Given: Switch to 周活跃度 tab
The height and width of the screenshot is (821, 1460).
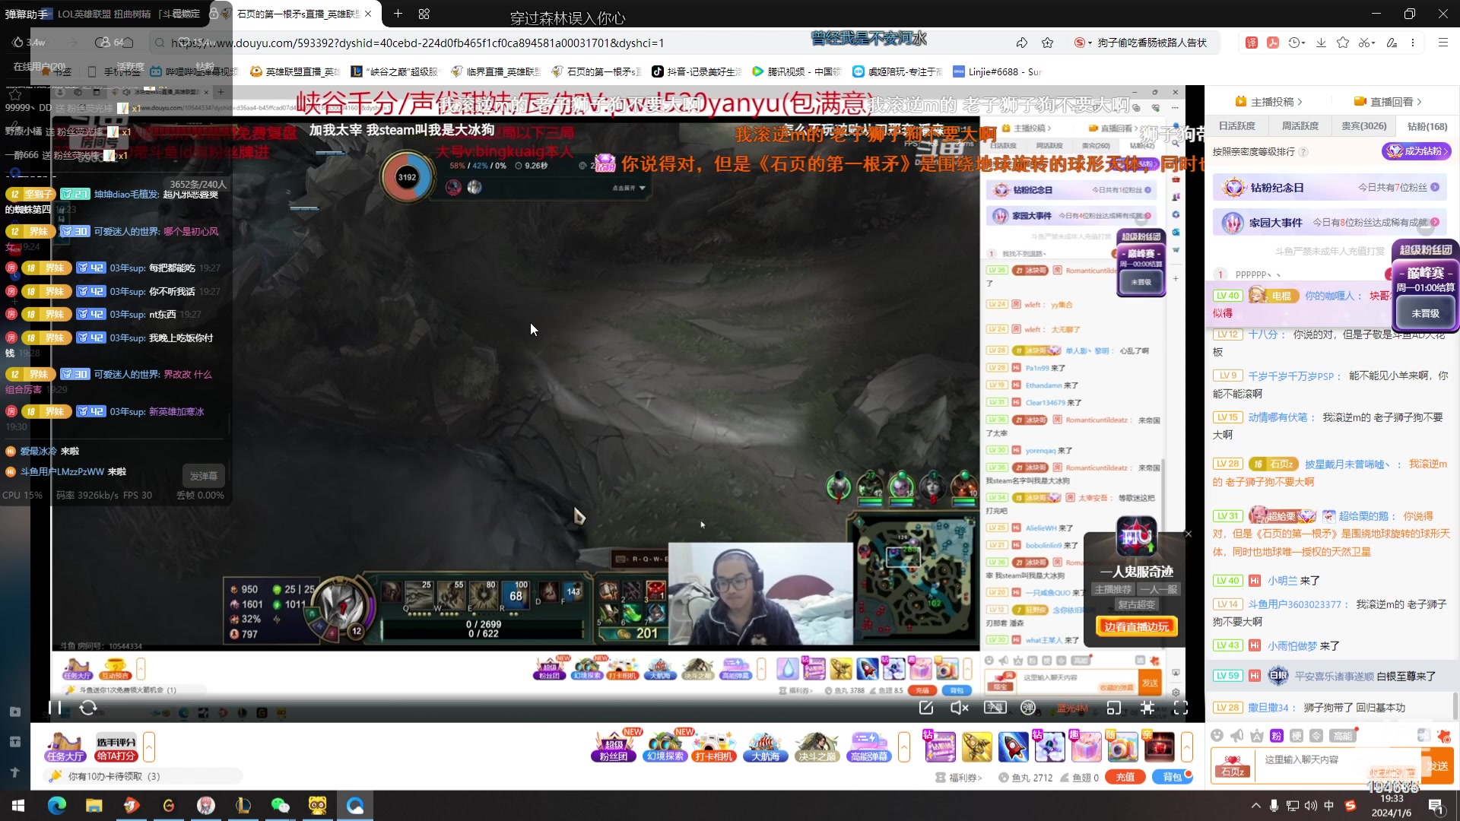Looking at the screenshot, I should pos(1300,126).
